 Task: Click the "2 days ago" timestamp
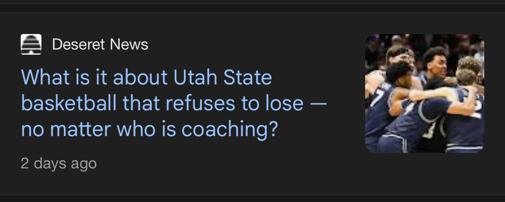[59, 163]
